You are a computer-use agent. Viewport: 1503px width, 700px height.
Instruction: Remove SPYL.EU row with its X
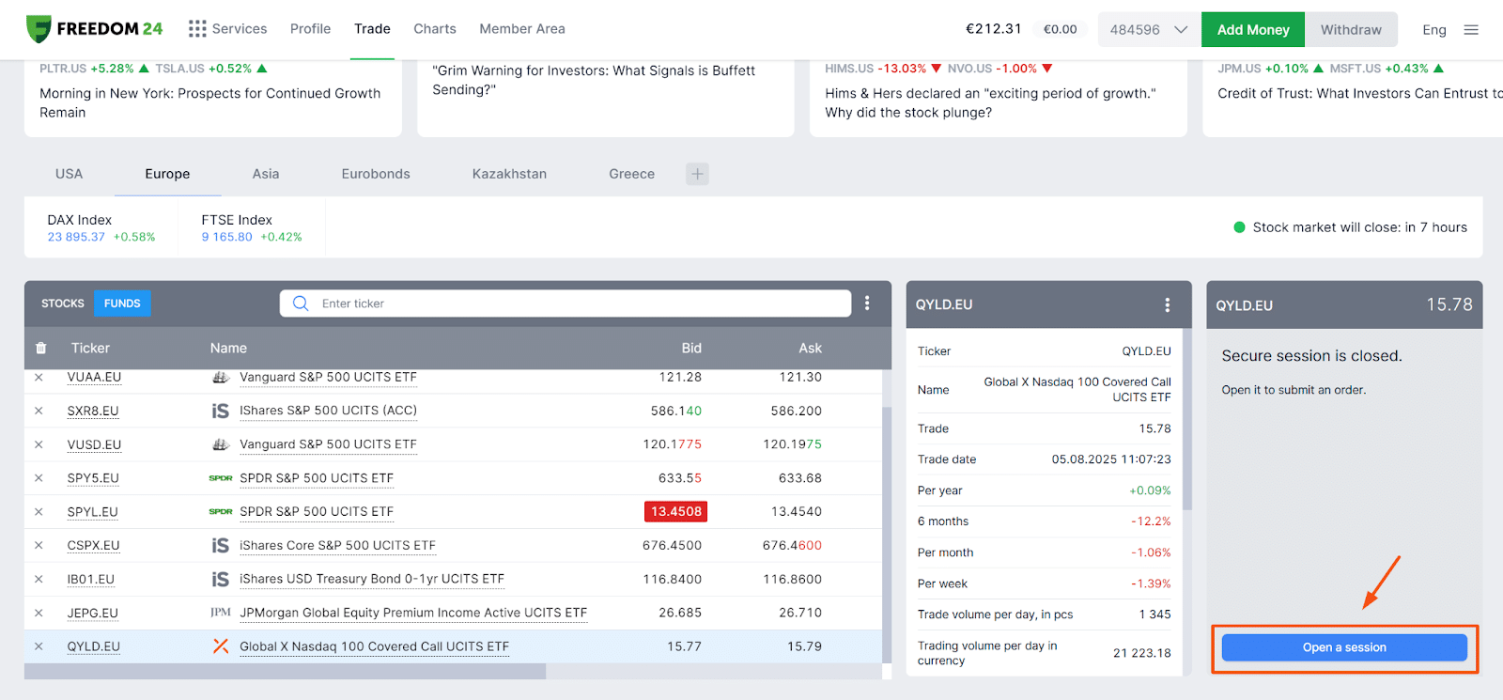point(39,512)
